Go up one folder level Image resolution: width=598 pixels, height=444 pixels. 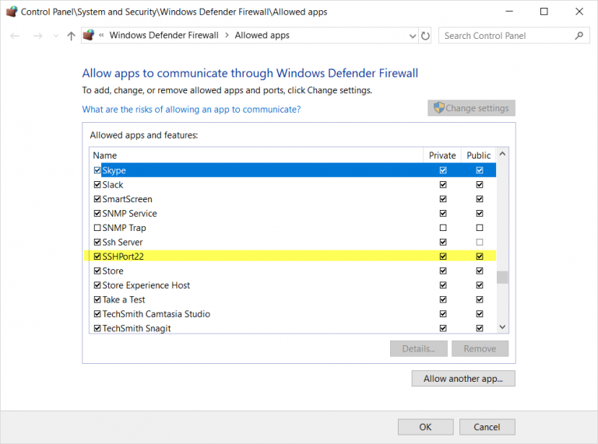click(x=71, y=36)
